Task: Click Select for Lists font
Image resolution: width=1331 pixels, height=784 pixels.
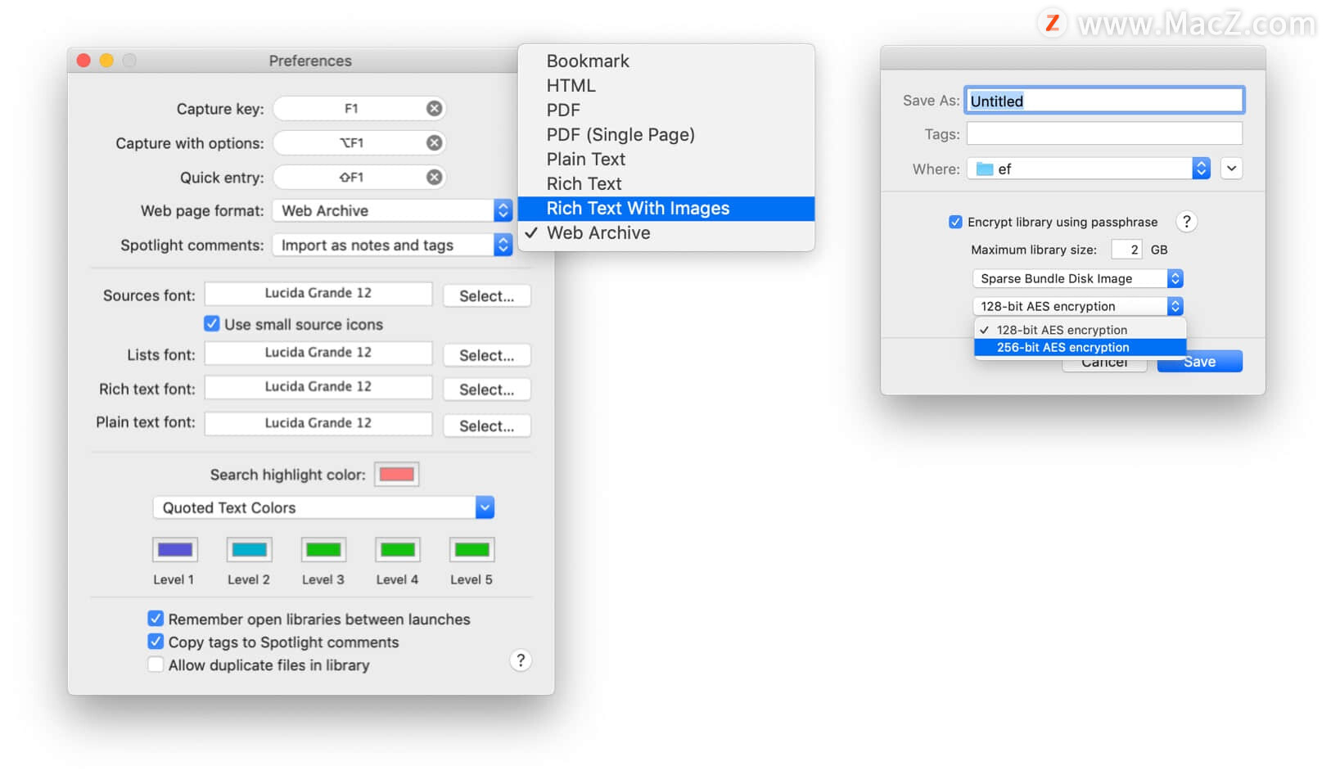Action: [x=487, y=355]
